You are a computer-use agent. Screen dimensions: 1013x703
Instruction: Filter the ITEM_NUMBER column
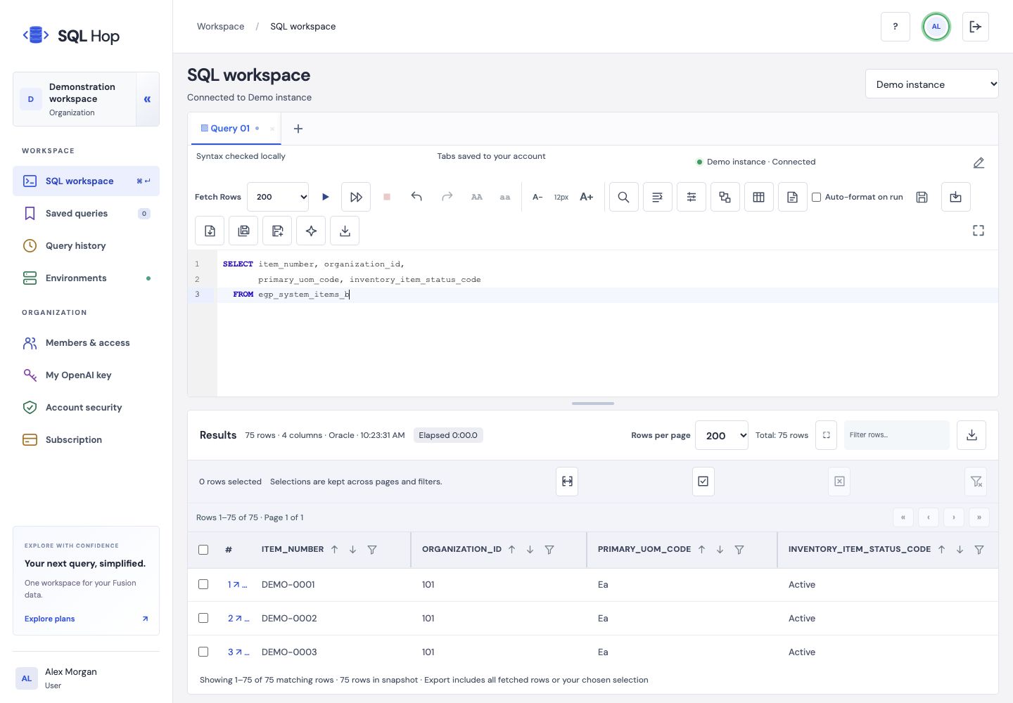(372, 550)
